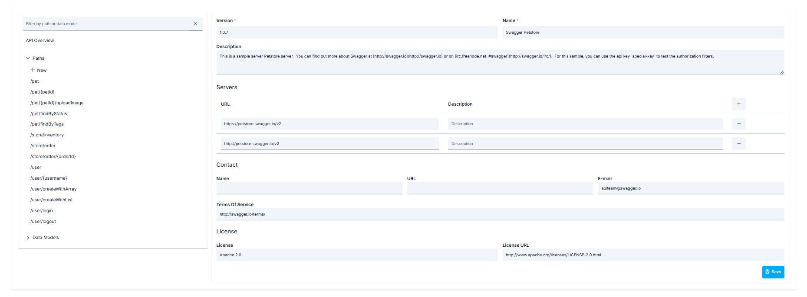The height and width of the screenshot is (297, 807).
Task: Select the /user/createWithList path
Action: pos(51,200)
